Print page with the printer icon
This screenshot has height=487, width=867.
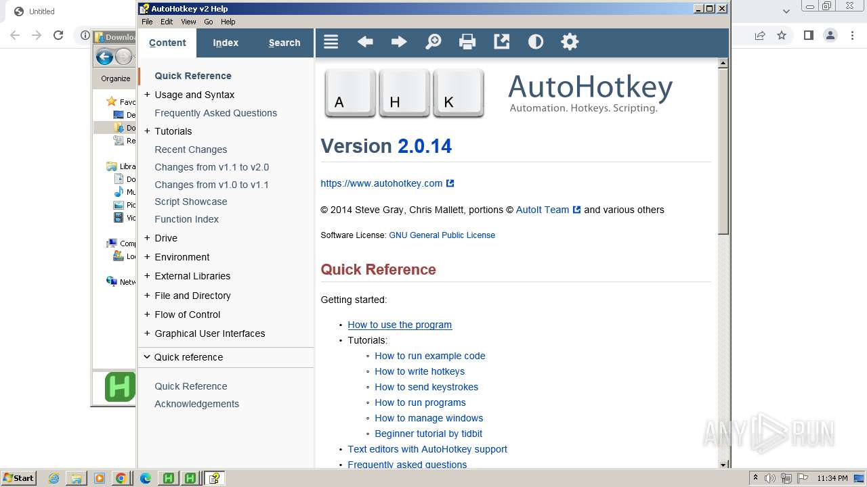(467, 42)
